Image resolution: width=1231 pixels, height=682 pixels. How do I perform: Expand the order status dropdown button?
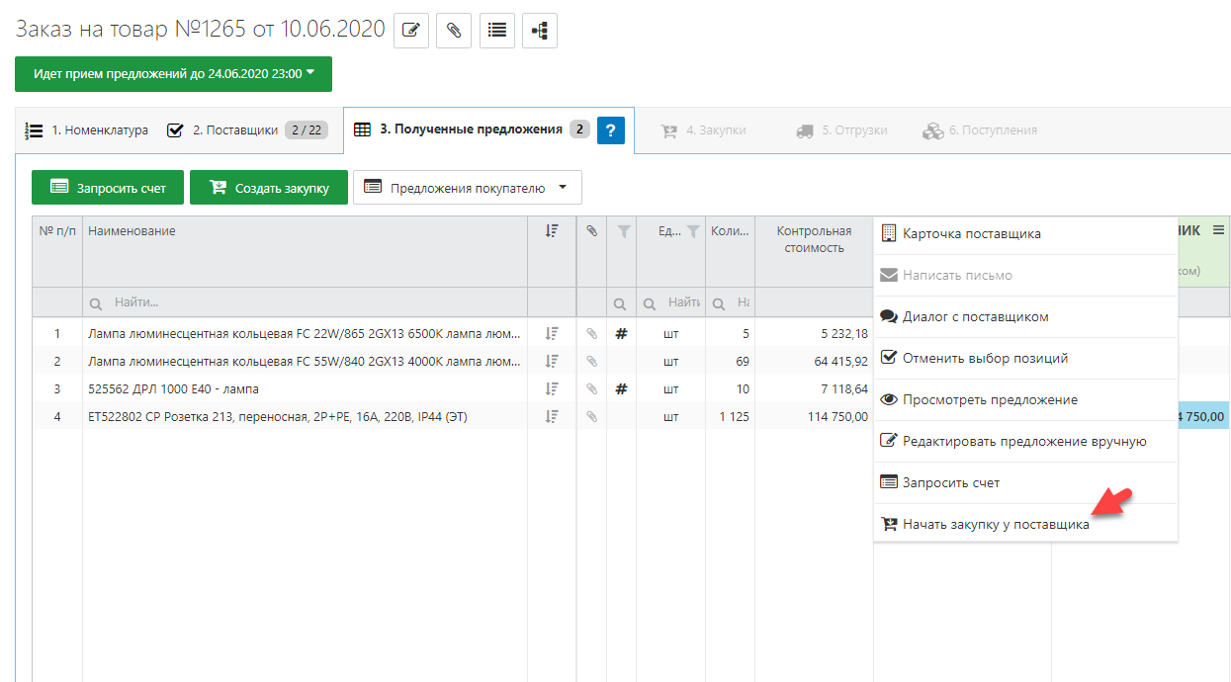(173, 74)
